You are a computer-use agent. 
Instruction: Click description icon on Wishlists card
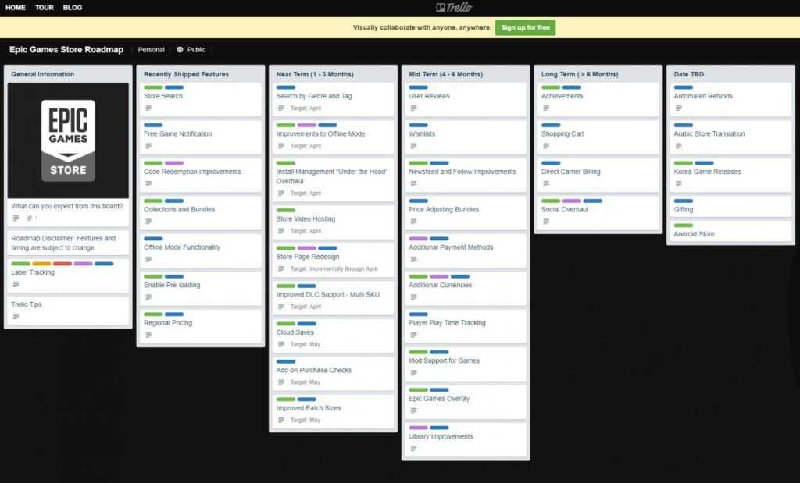tap(413, 146)
